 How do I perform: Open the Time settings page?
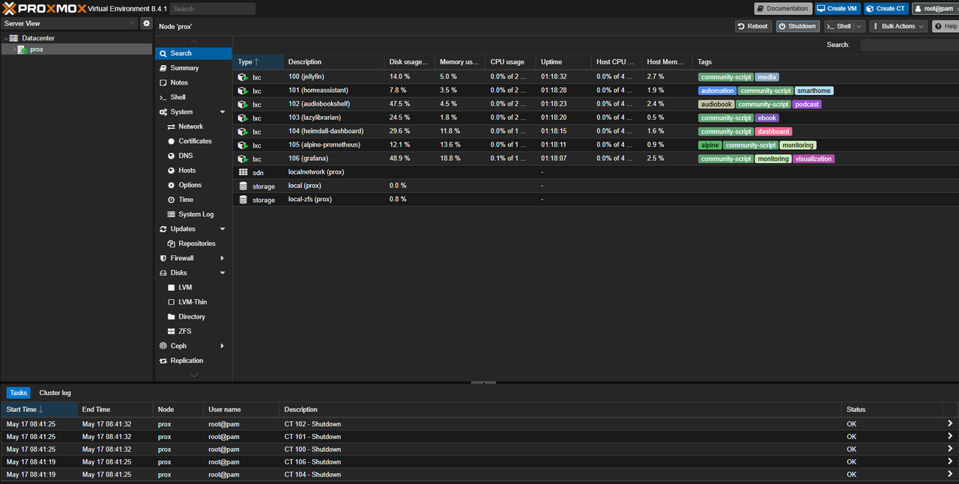coord(186,200)
